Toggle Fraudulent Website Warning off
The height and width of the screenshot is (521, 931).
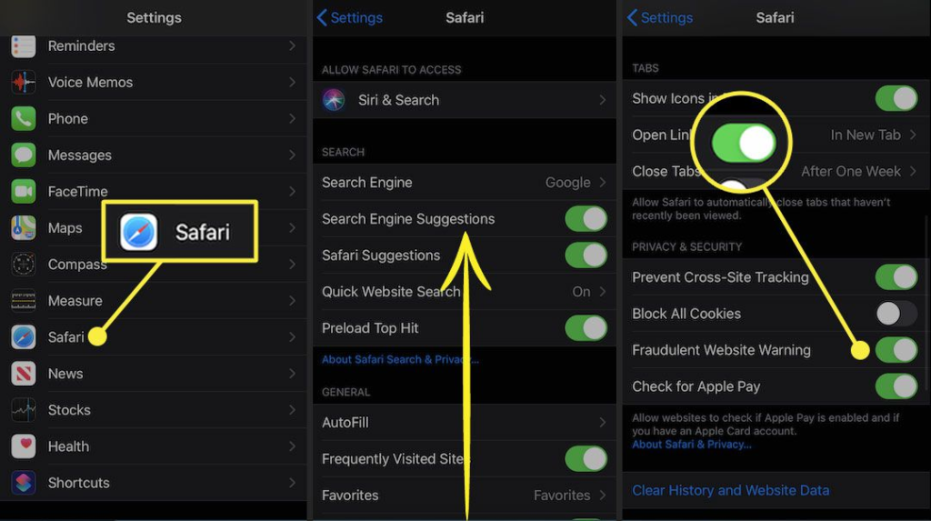point(896,350)
